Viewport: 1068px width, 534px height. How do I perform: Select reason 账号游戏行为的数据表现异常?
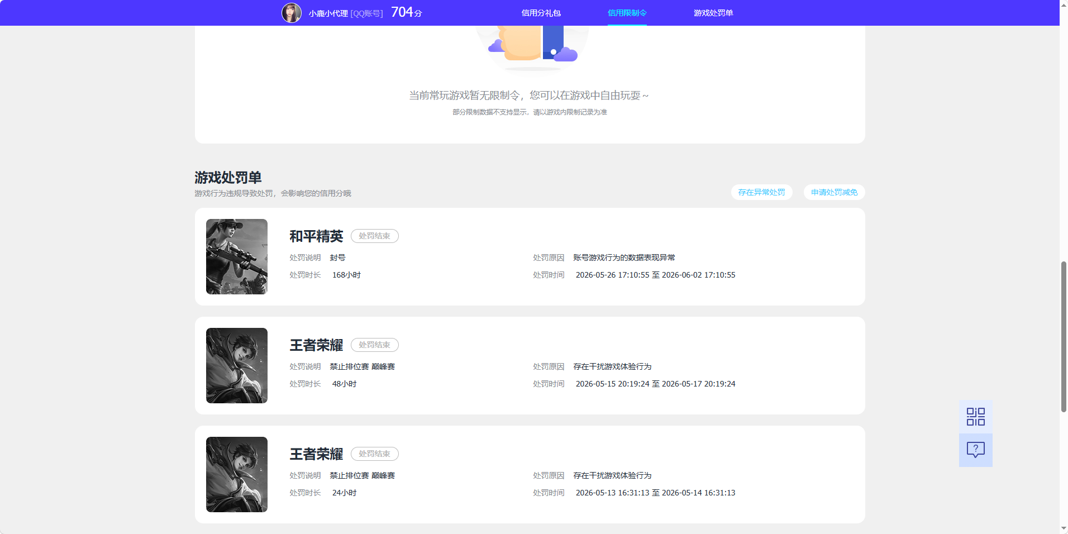pos(624,258)
